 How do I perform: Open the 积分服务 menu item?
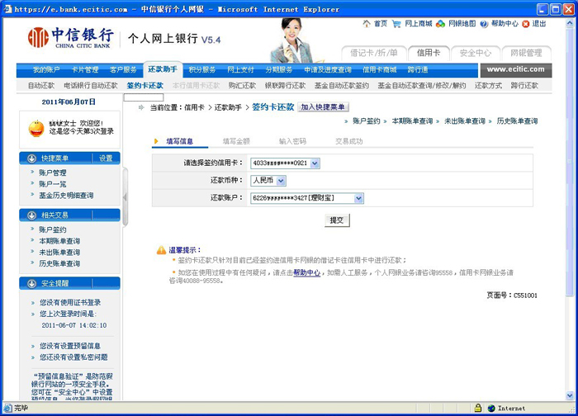[201, 70]
